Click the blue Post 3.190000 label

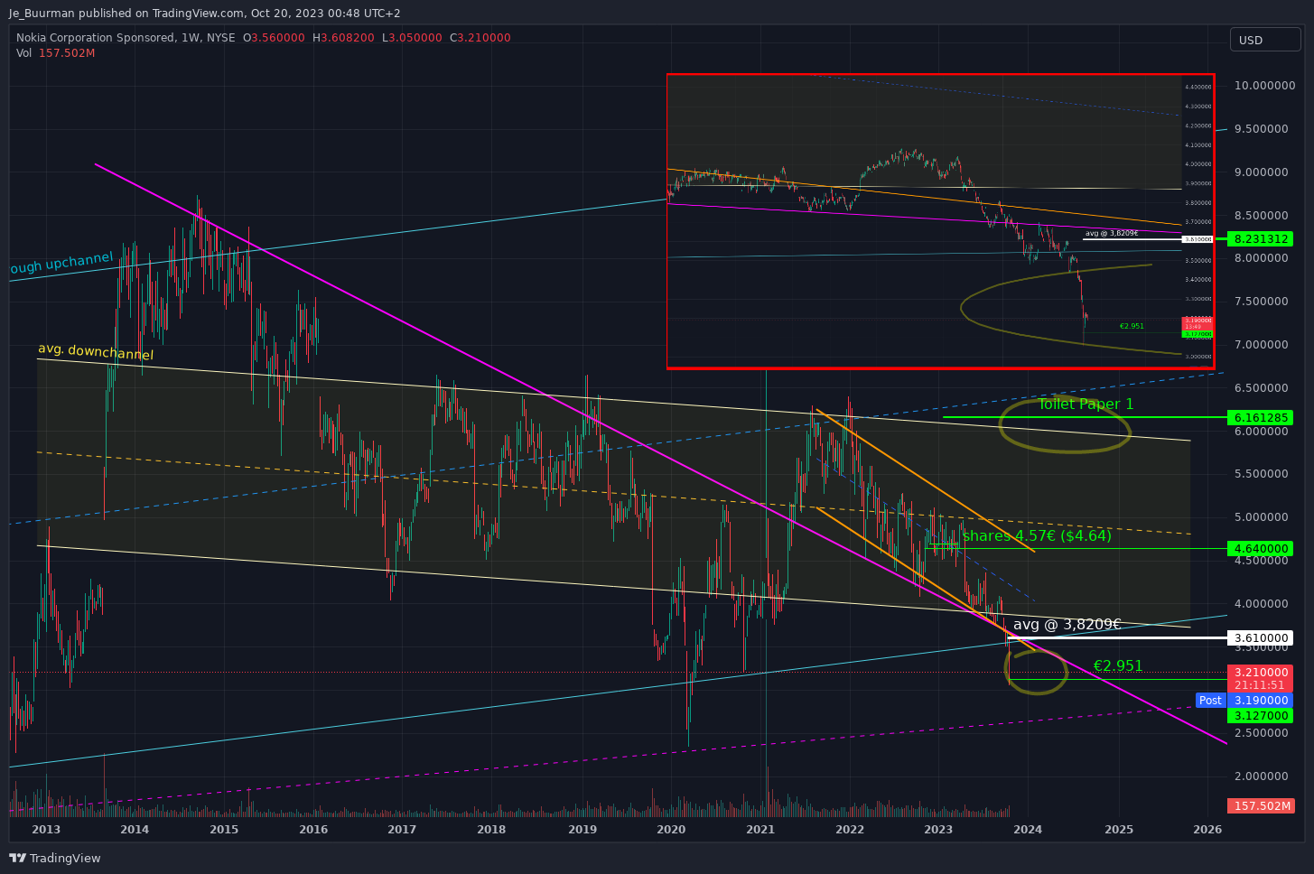click(1244, 701)
